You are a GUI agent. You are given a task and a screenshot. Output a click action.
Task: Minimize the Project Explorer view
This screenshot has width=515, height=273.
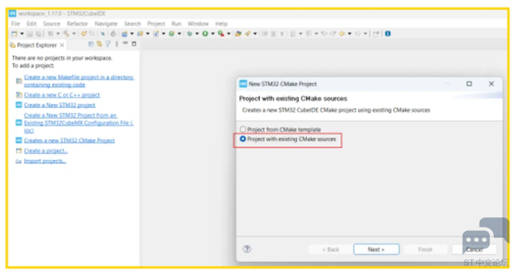125,43
